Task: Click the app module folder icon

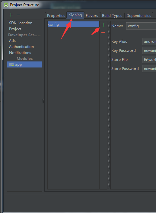Action: [11, 64]
